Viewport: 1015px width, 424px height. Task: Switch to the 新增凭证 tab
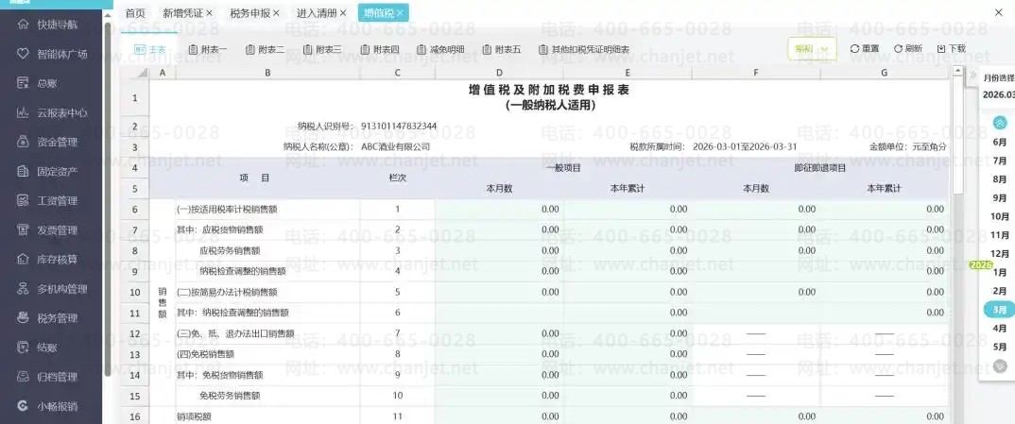[182, 13]
